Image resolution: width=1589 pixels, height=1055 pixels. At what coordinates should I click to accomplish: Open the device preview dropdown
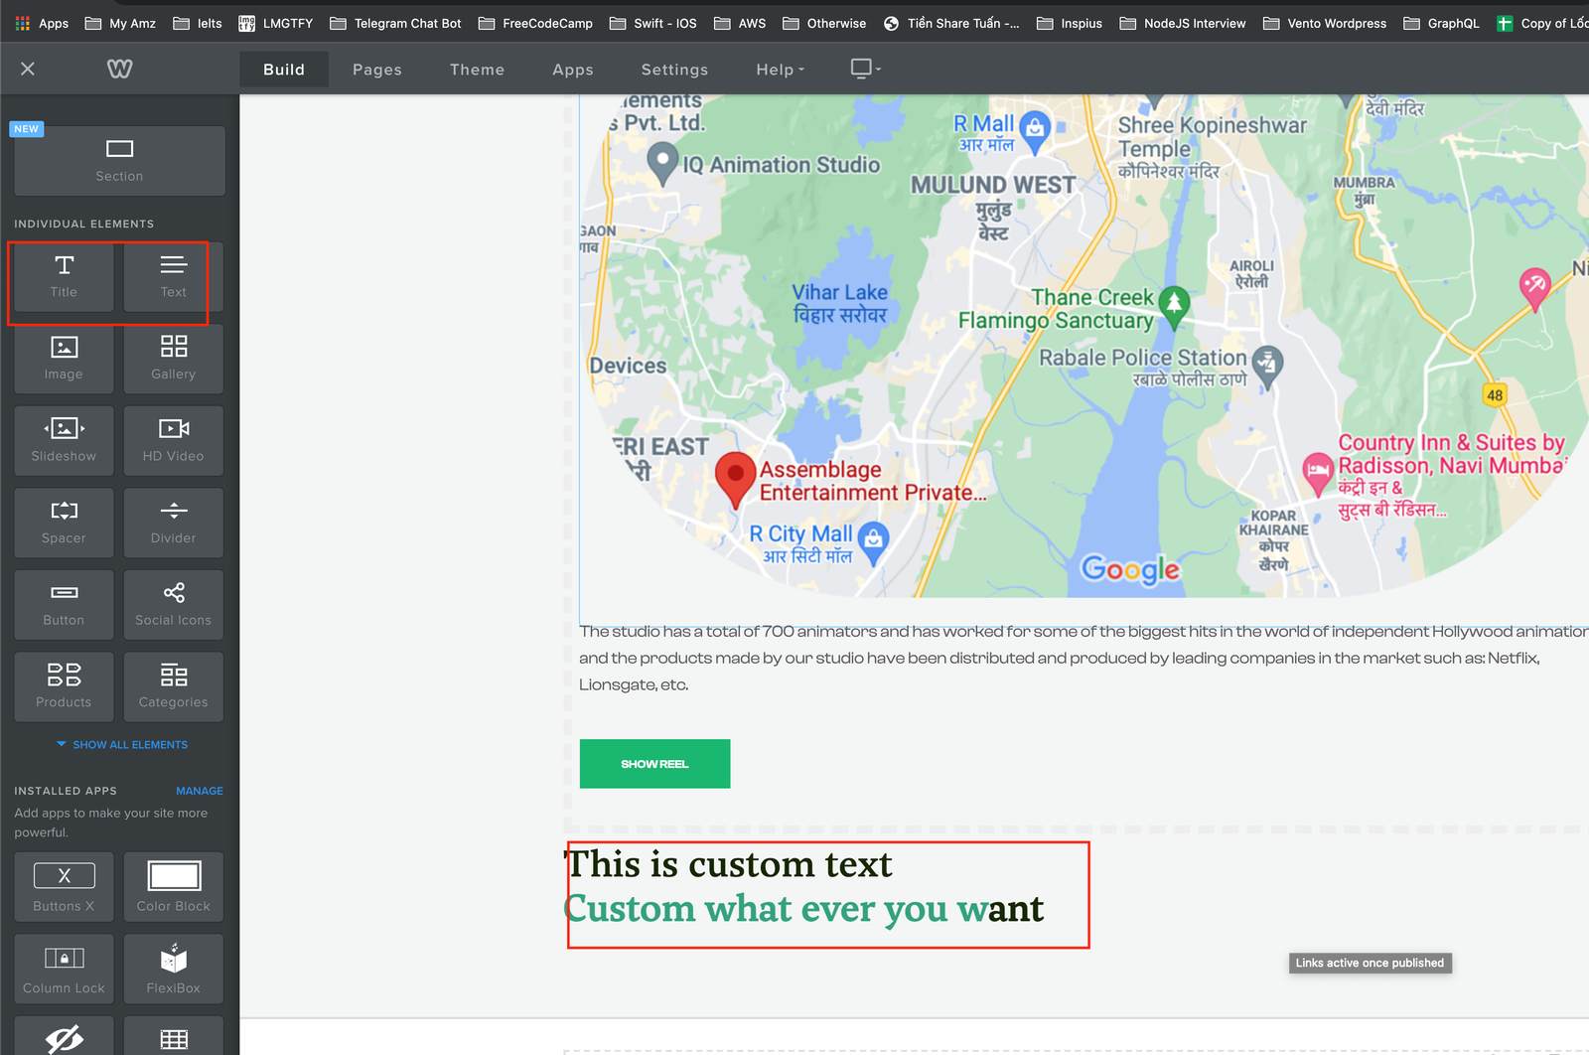[x=862, y=69]
